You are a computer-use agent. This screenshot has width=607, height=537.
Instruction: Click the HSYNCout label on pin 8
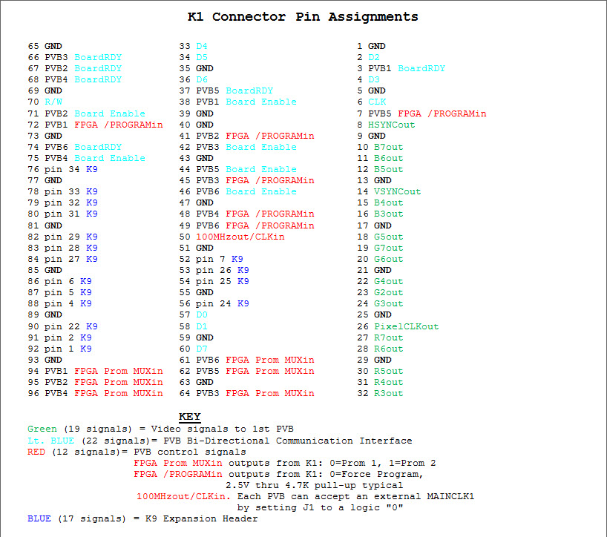click(394, 125)
